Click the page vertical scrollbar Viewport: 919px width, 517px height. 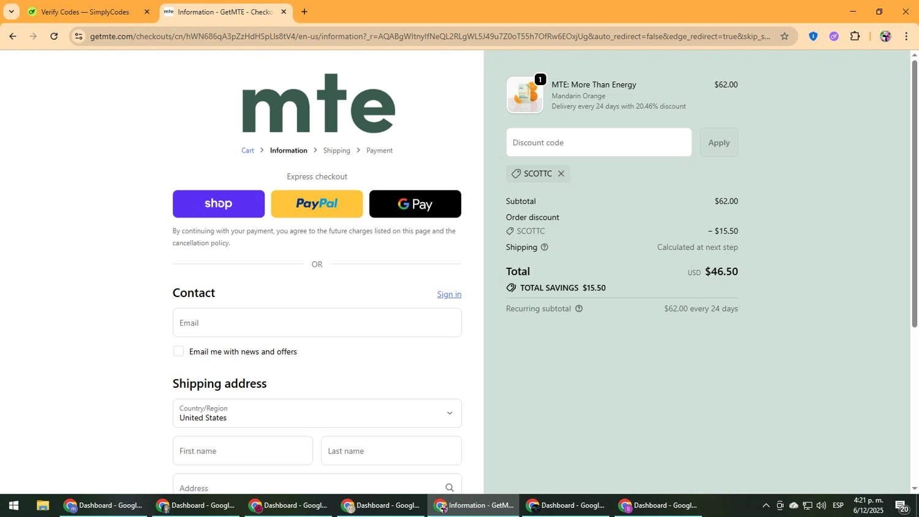click(x=914, y=193)
